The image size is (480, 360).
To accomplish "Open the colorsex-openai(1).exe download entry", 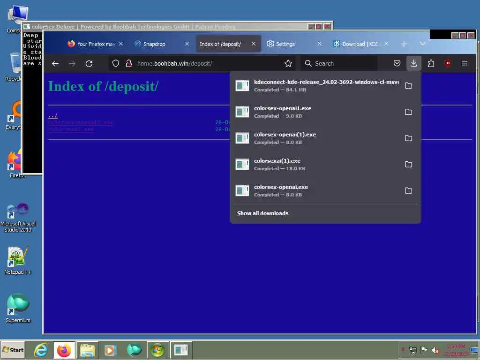I will tap(316, 138).
